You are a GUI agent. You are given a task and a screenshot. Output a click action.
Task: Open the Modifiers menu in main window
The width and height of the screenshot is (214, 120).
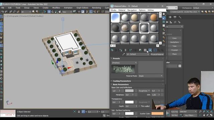pos(56,8)
